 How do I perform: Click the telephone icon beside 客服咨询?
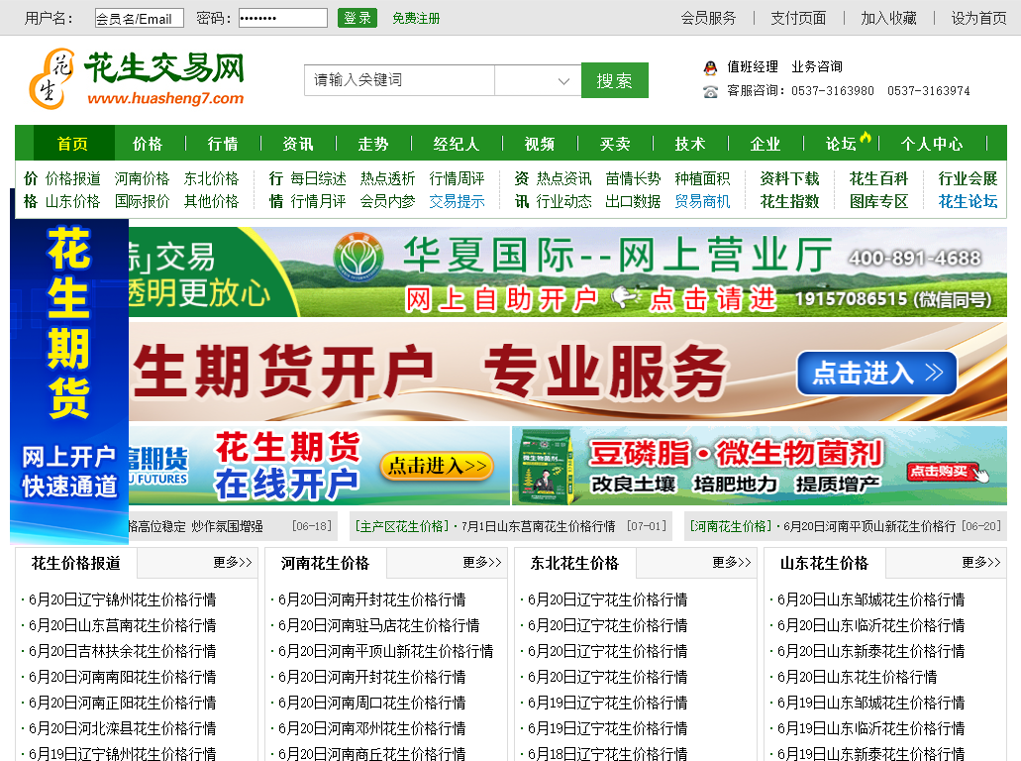(x=710, y=92)
